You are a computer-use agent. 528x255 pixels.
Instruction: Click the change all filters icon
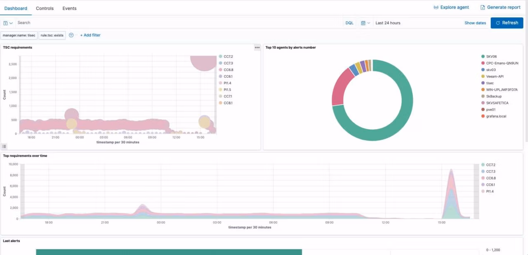(x=71, y=35)
